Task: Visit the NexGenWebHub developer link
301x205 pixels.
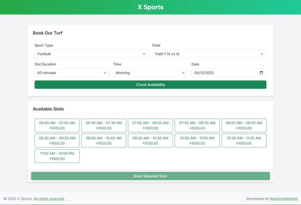Action: click(283, 199)
